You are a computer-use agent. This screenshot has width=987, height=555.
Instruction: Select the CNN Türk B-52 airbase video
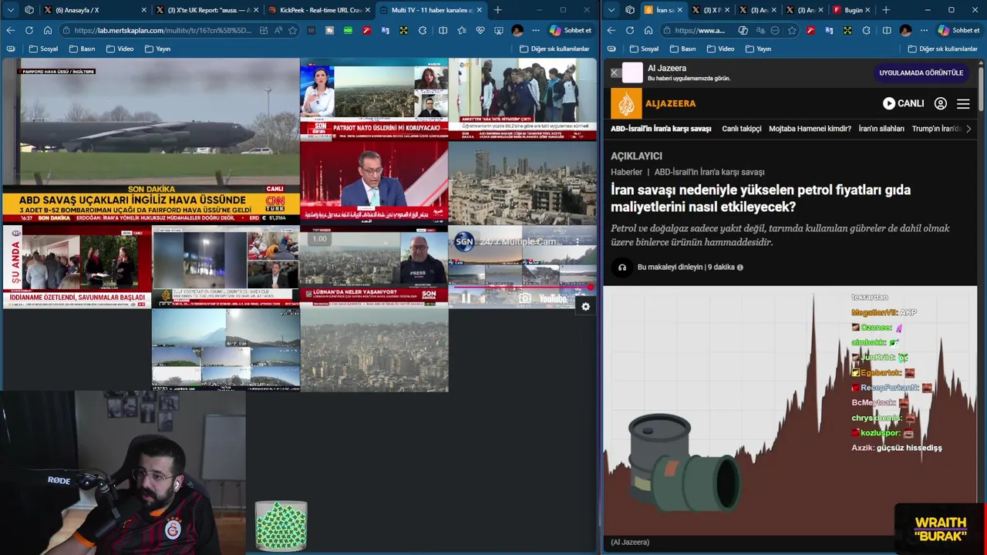click(x=151, y=141)
